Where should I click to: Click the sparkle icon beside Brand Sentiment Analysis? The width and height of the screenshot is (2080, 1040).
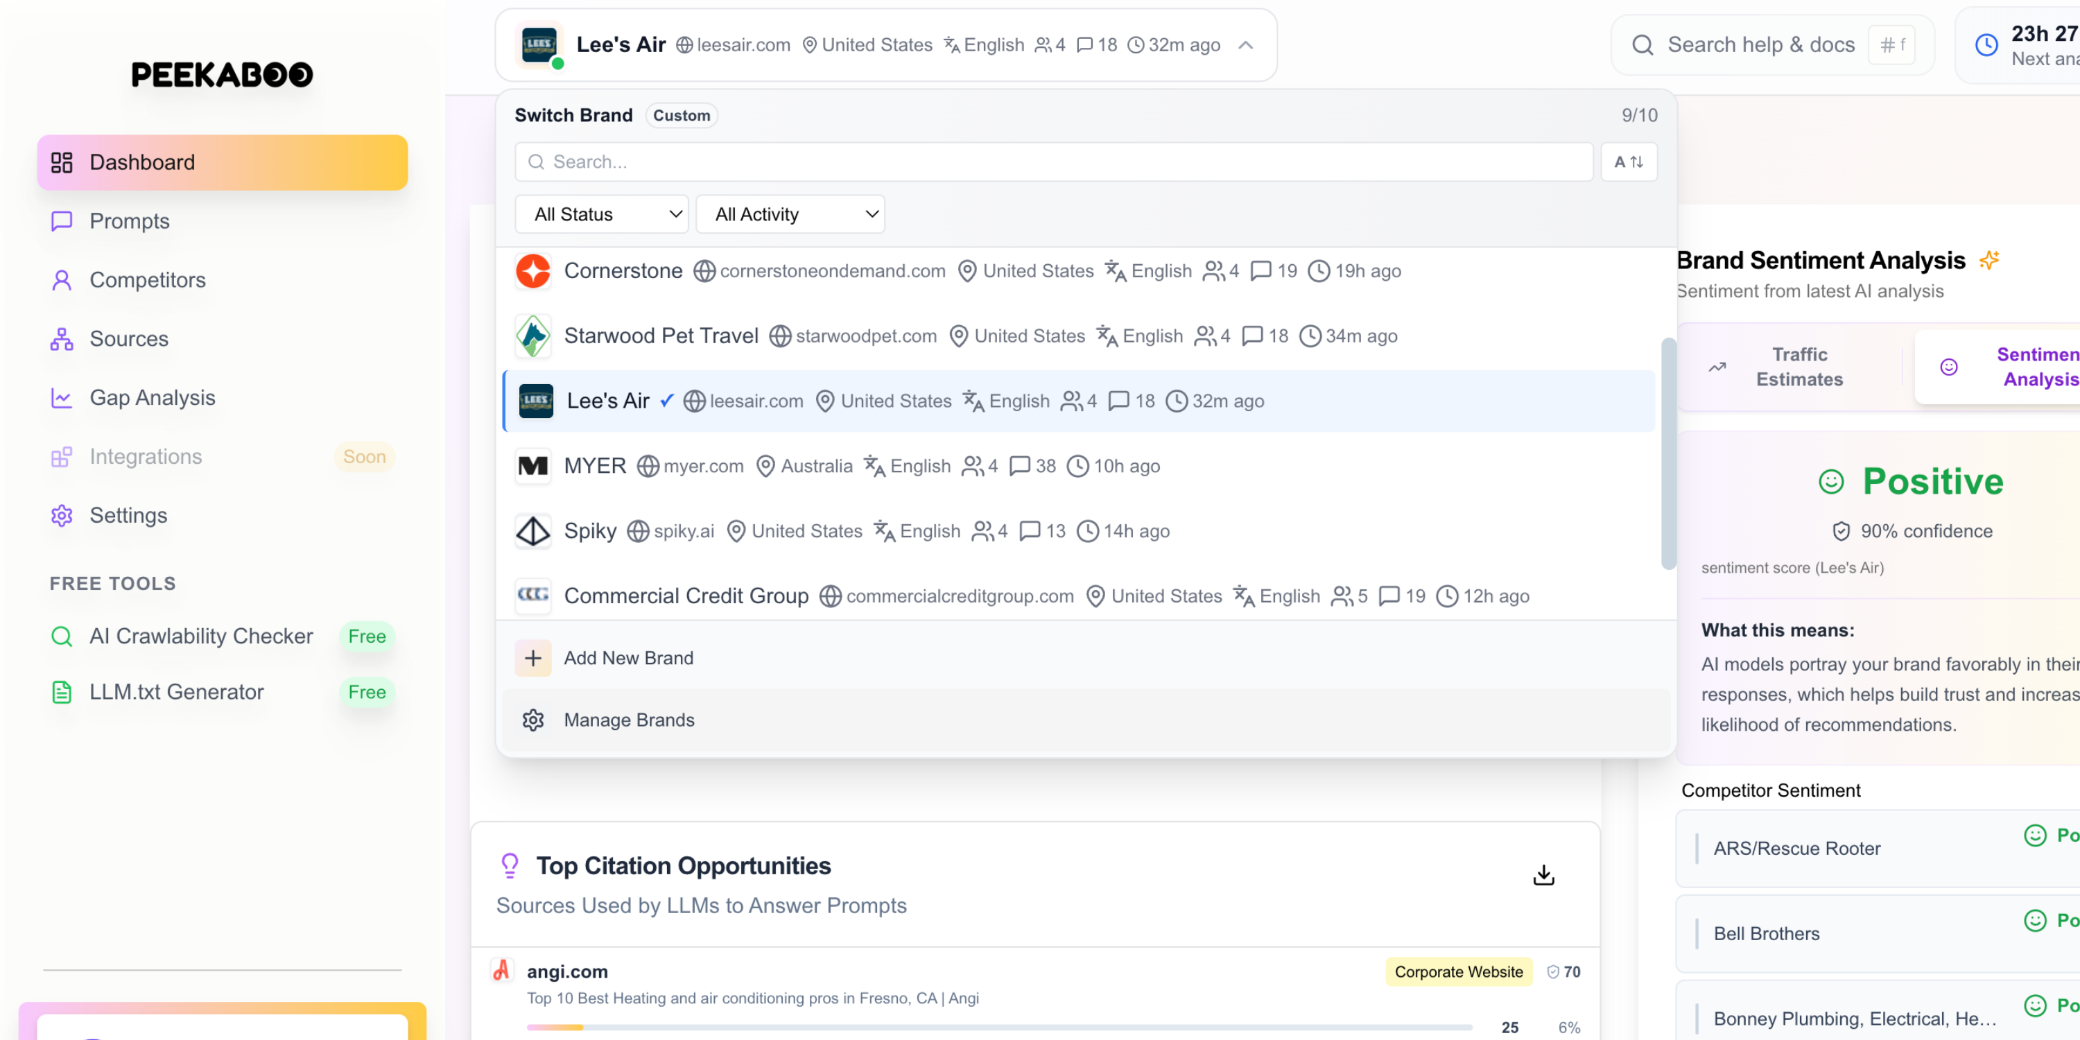click(x=1988, y=260)
